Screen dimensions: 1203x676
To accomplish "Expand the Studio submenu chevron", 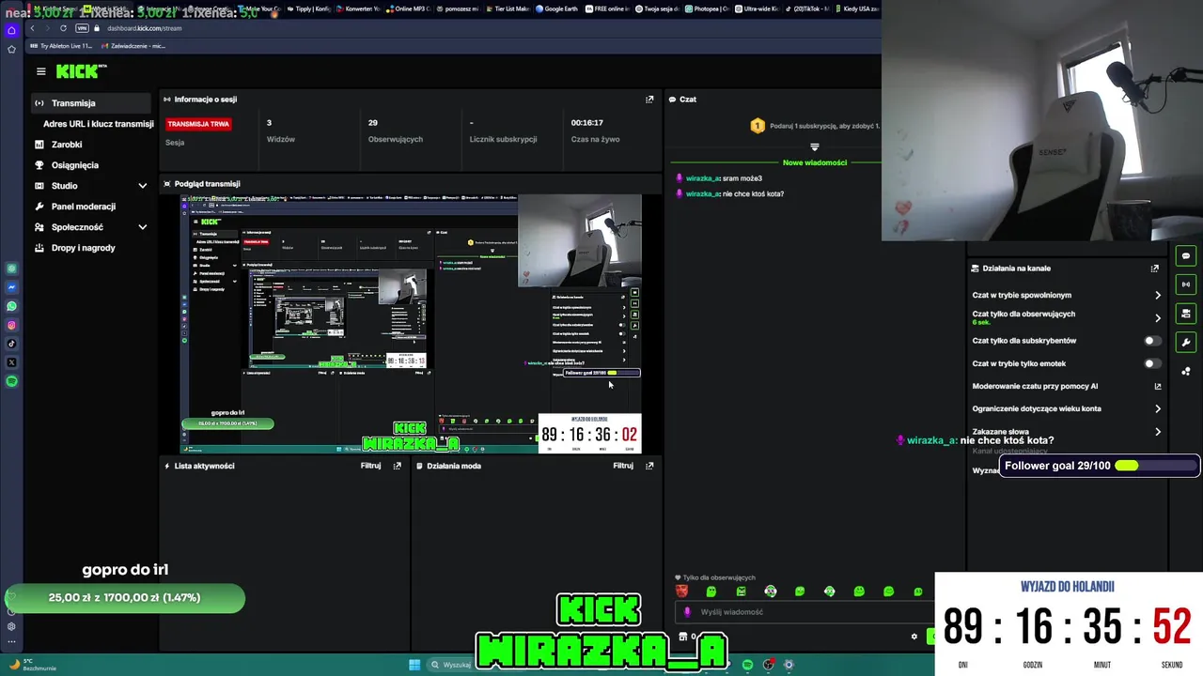I will [x=143, y=186].
